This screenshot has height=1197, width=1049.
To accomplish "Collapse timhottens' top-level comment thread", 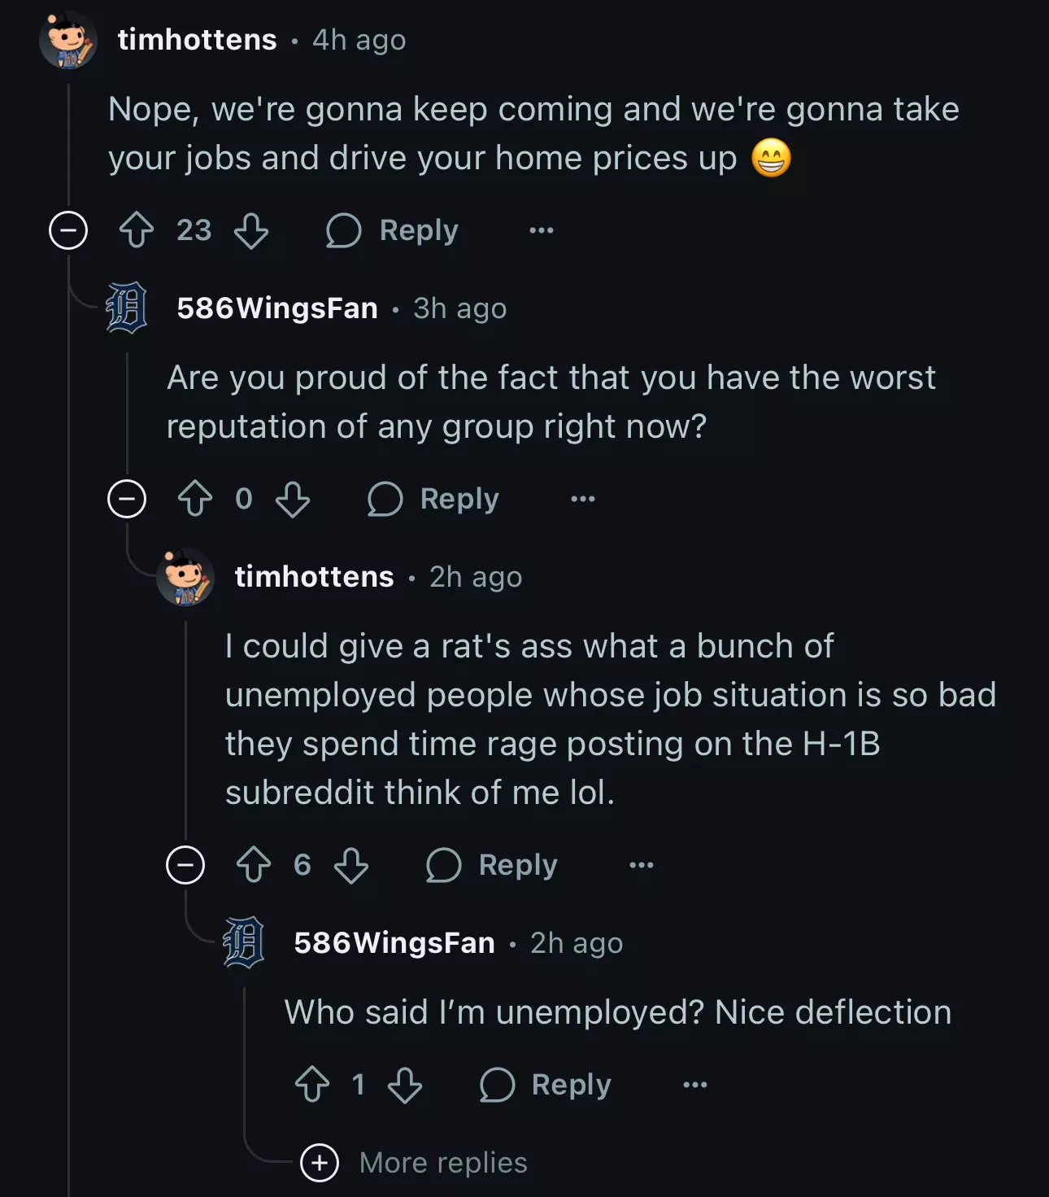I will click(x=68, y=230).
